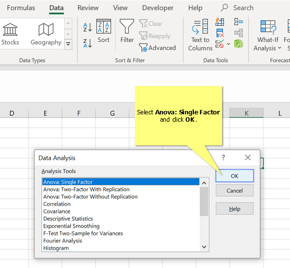290x268 pixels.
Task: Open Data Validation
Action: 219,44
